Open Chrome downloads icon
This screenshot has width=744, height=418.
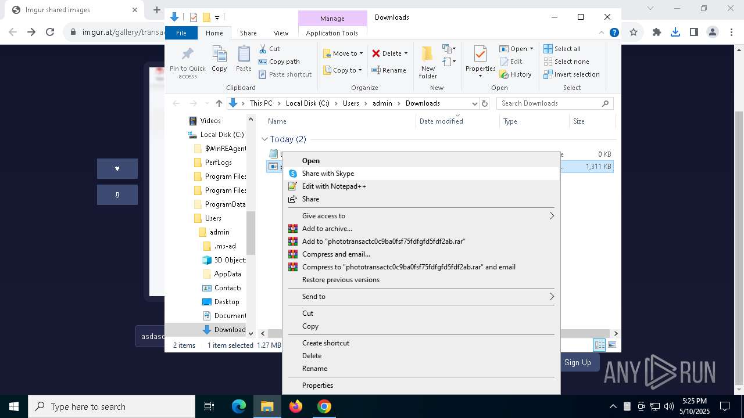pos(675,33)
